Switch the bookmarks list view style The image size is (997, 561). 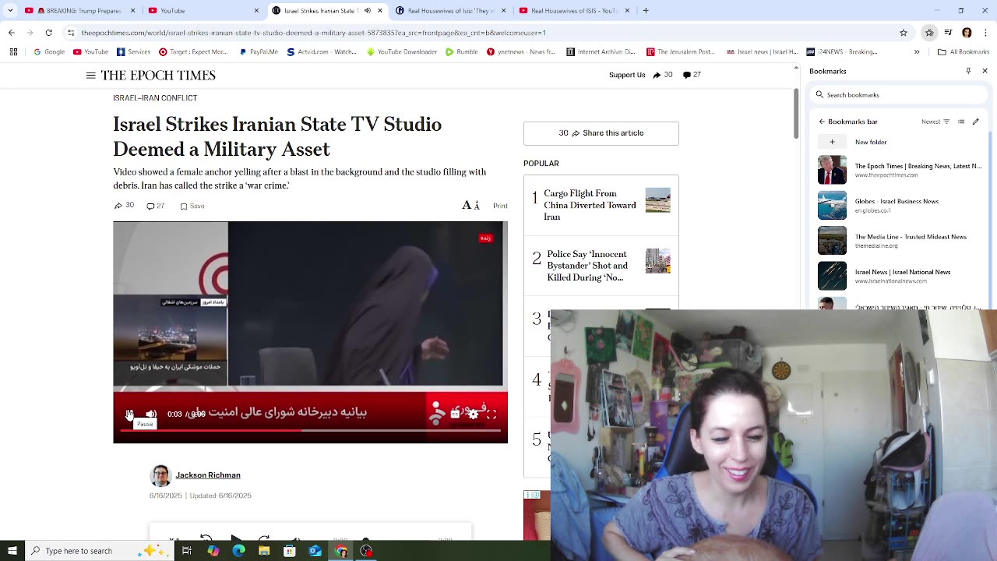[961, 122]
